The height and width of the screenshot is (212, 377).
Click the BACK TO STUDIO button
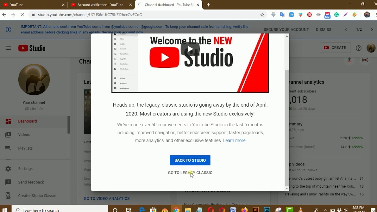(190, 160)
